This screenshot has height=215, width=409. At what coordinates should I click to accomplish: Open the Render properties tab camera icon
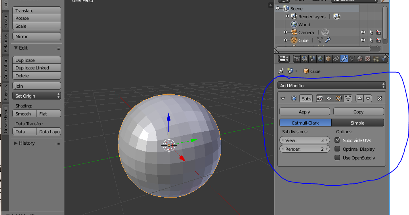296,59
